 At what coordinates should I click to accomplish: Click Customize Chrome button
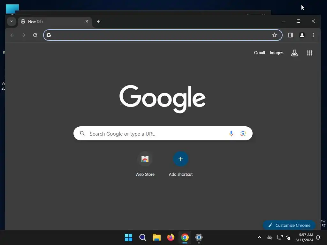coord(289,225)
